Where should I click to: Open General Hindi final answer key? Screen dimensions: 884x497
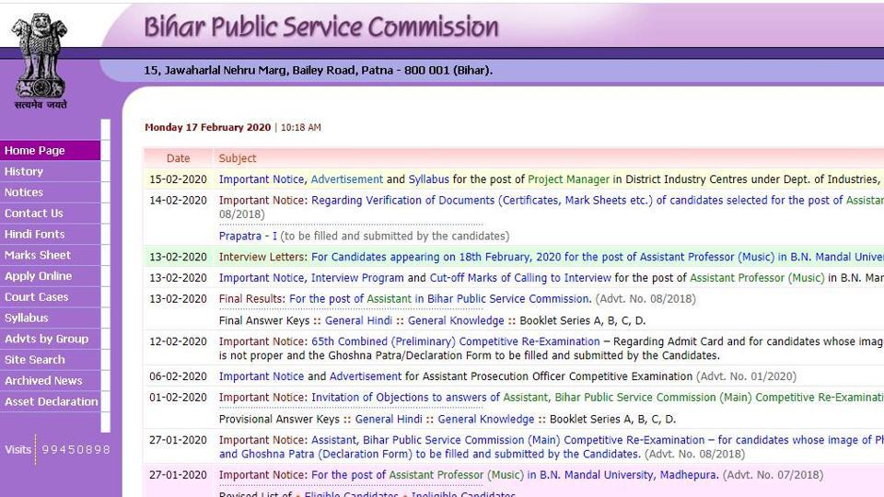(358, 320)
